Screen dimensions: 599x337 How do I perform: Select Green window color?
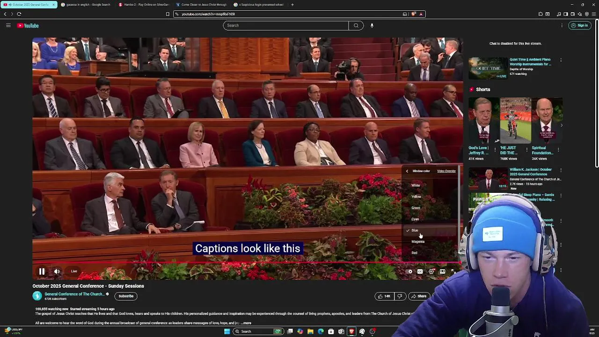coord(431,208)
